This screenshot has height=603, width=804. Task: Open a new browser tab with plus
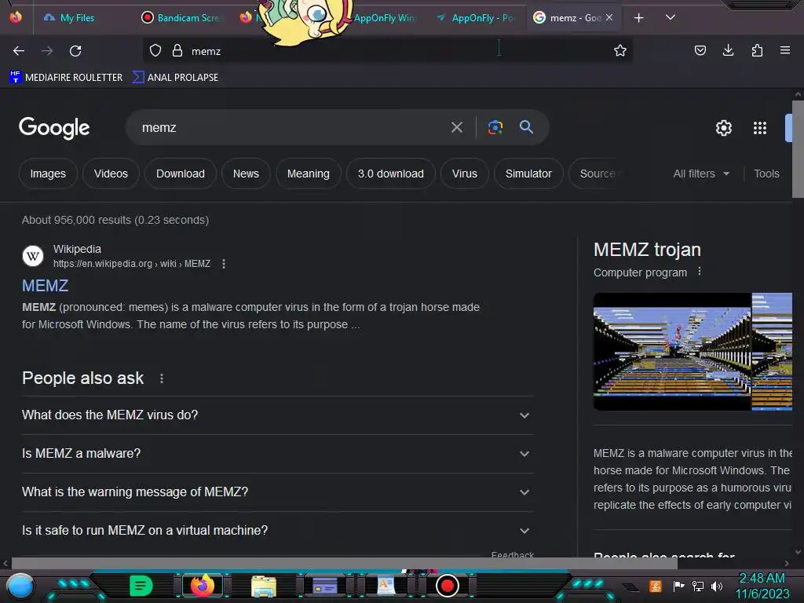pos(638,18)
